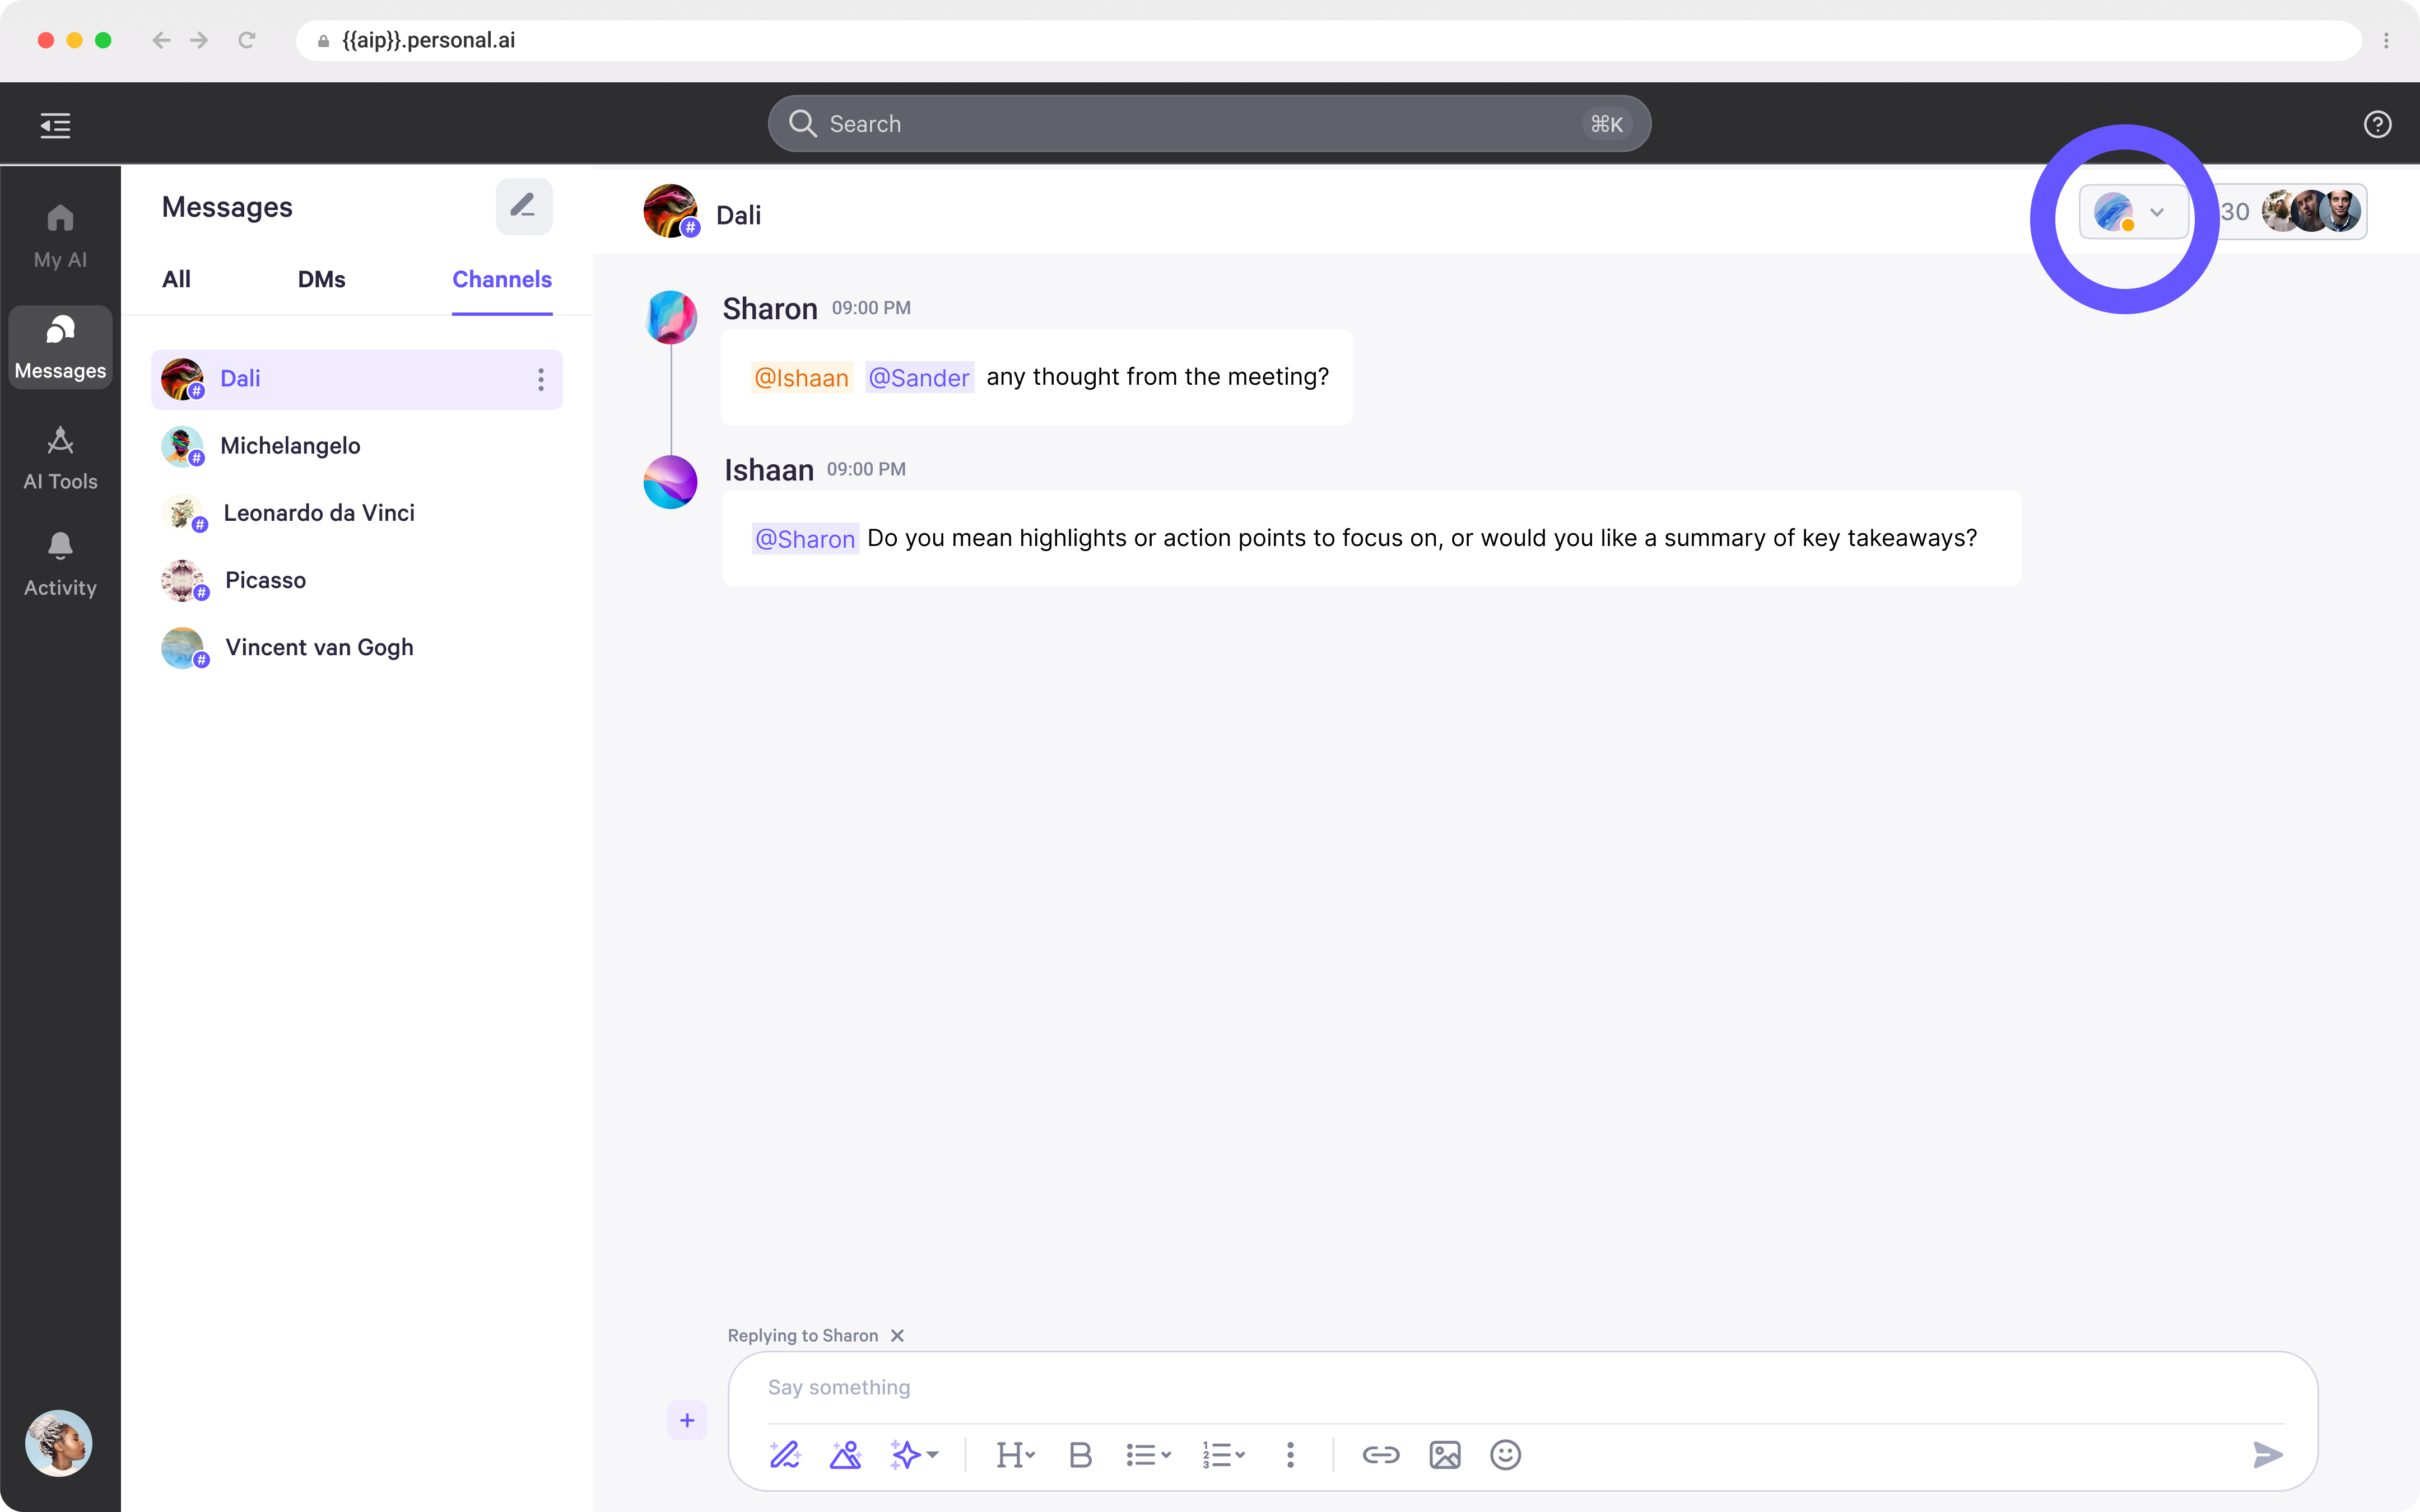The width and height of the screenshot is (2420, 1512).
Task: Click the Say something message field
Action: (1500, 1387)
